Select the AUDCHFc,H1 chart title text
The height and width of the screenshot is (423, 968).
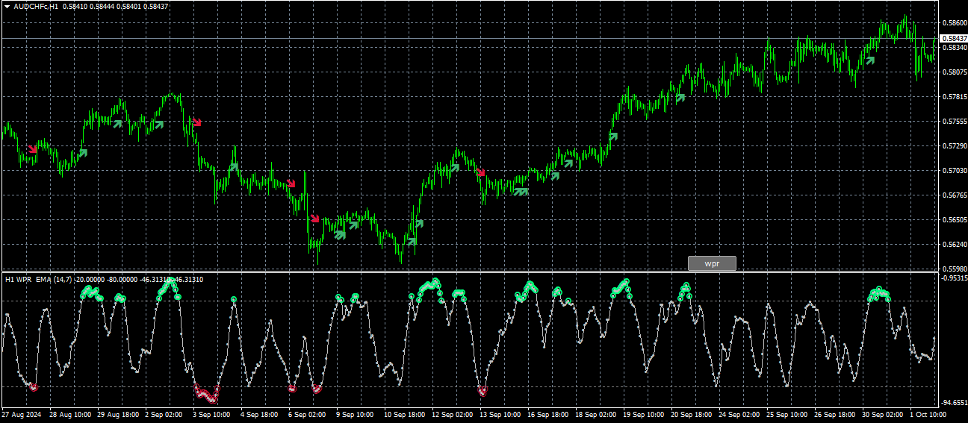[37, 6]
